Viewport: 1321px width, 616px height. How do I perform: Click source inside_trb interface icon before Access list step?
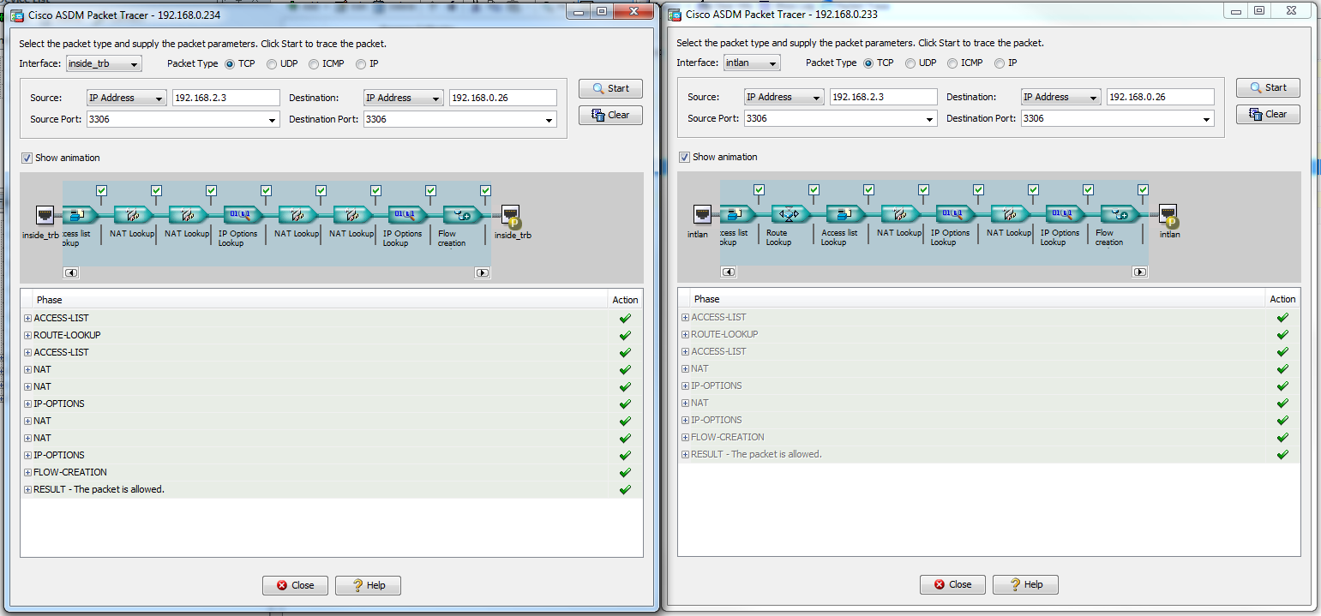pyautogui.click(x=45, y=214)
